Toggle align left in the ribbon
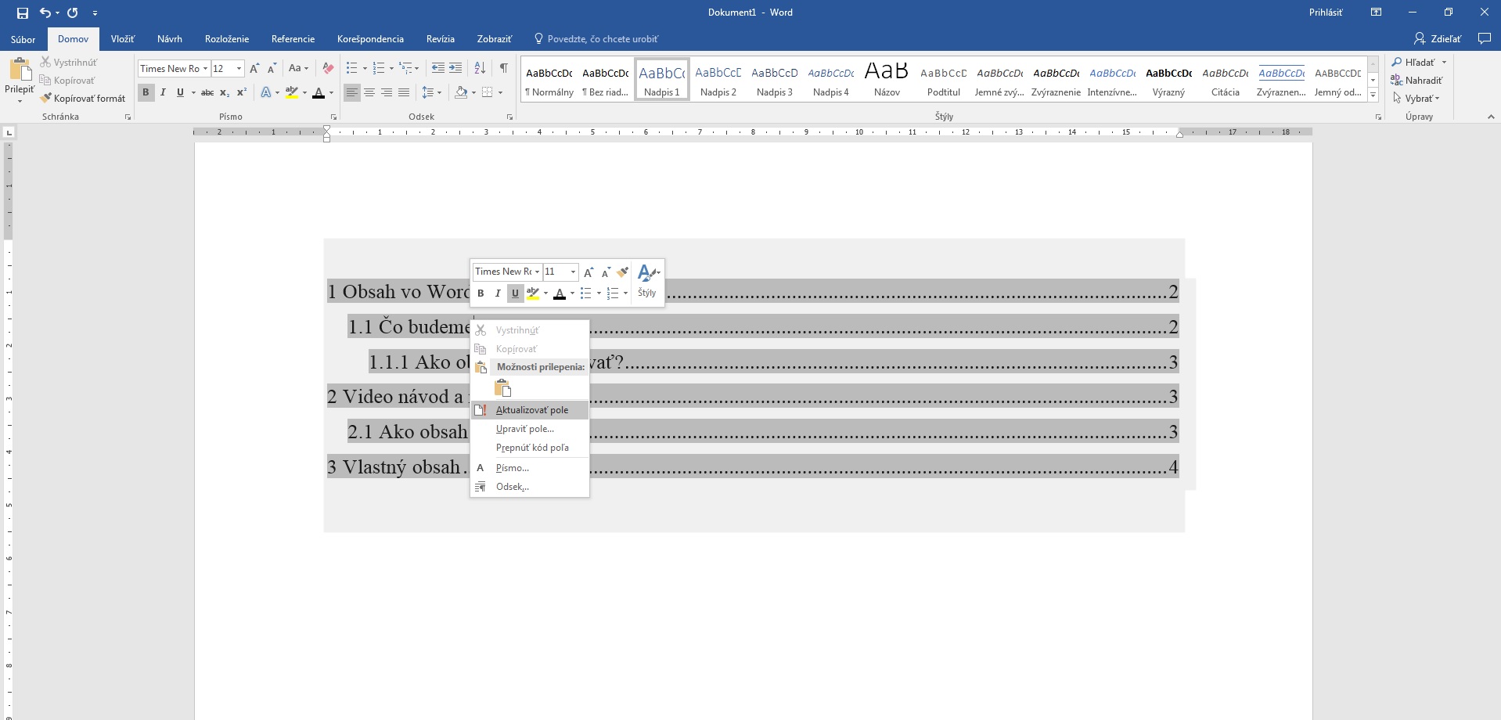This screenshot has height=720, width=1501. tap(352, 92)
